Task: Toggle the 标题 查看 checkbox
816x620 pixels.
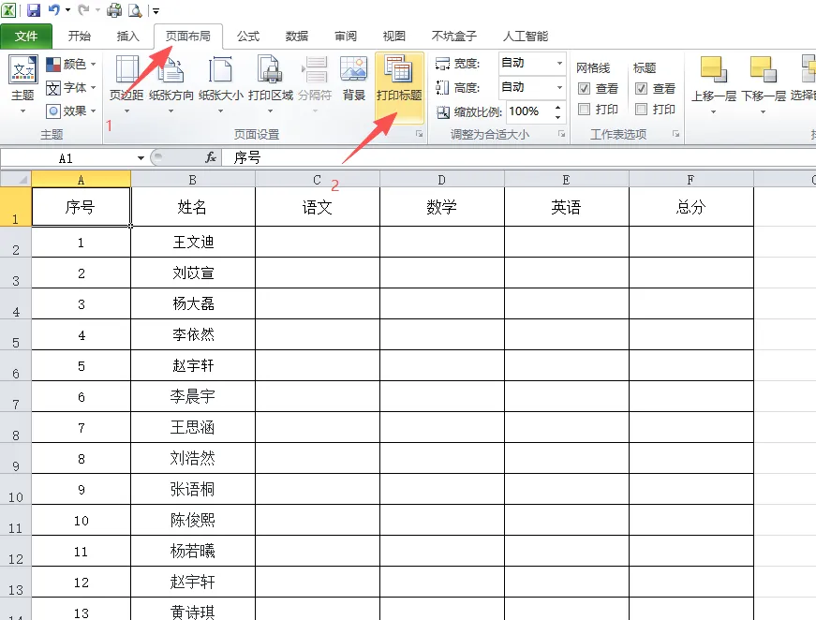Action: 641,88
